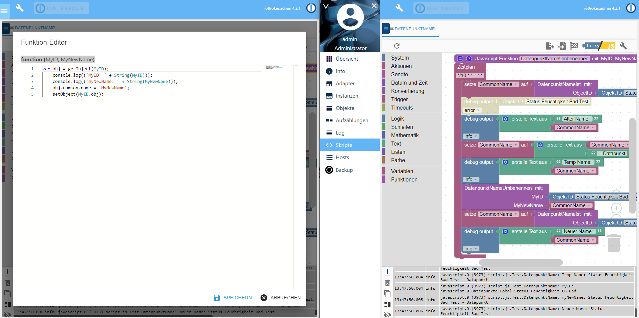Open Backup in the sidebar
Image resolution: width=639 pixels, height=318 pixels.
pos(350,170)
